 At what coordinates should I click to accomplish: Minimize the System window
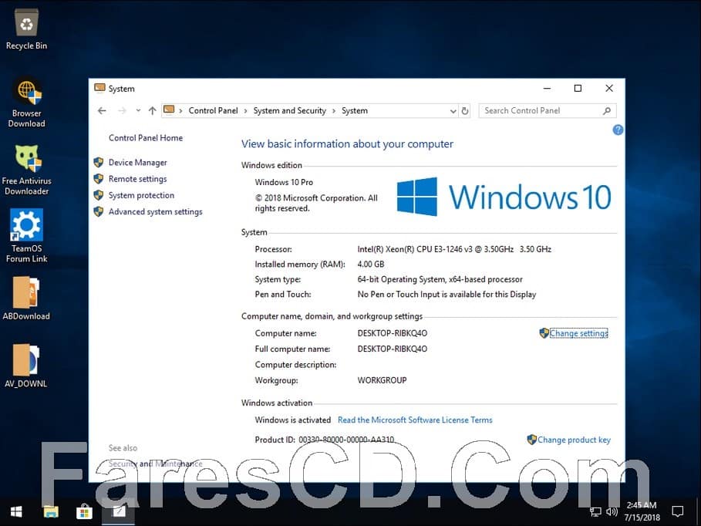point(547,88)
